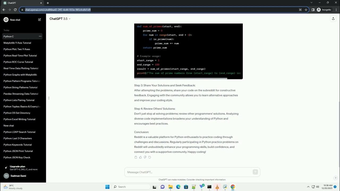Select the Python Graphs with Matplotlib chat
Image resolution: width=340 pixels, height=191 pixels.
22,75
